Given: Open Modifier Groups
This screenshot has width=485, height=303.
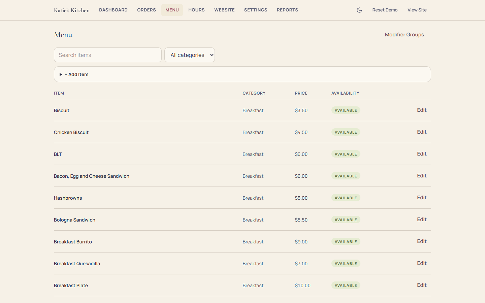Looking at the screenshot, I should click(x=405, y=35).
